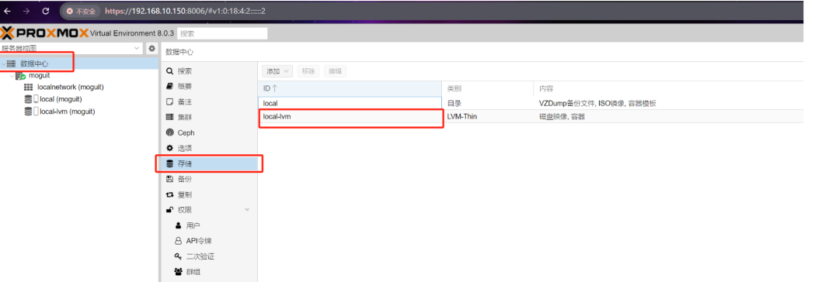Click the 移除 button
Viewport: 839px width, 282px height.
pyautogui.click(x=308, y=71)
